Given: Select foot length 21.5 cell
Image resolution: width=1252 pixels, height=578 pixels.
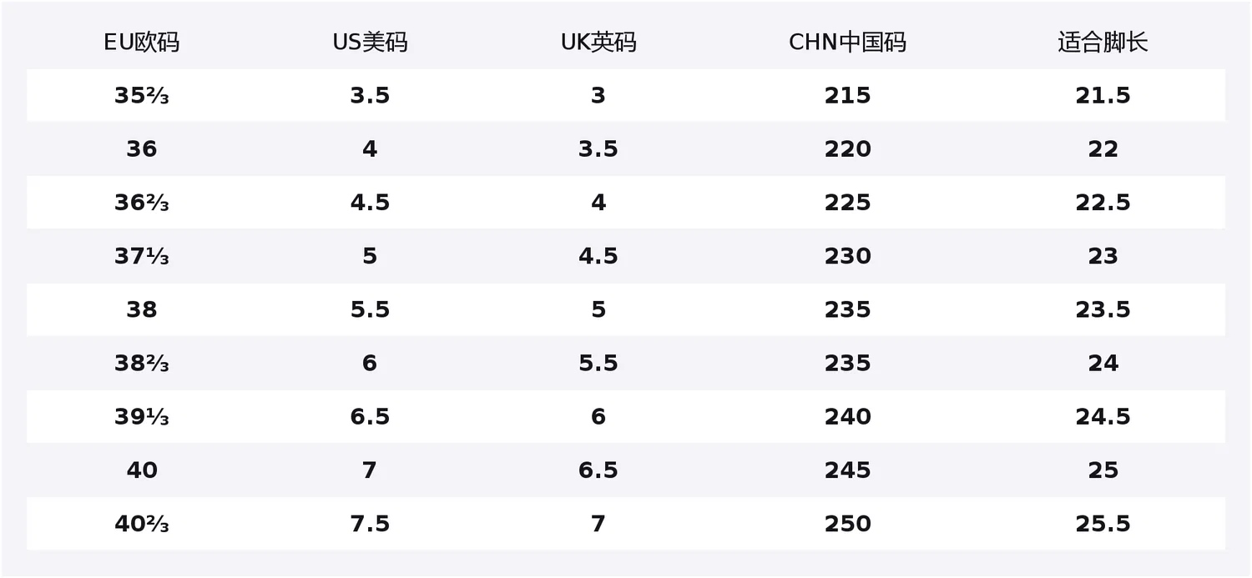Looking at the screenshot, I should point(1103,96).
